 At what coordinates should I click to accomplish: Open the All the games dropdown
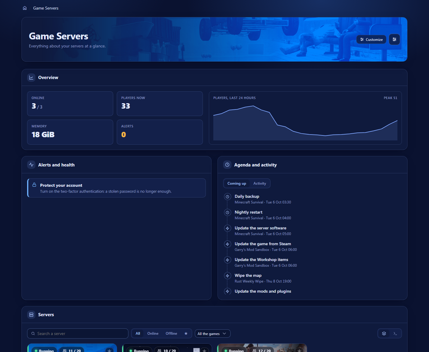pyautogui.click(x=213, y=334)
